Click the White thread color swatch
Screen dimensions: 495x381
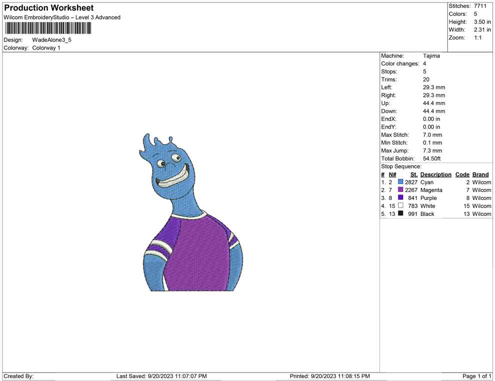click(x=400, y=205)
